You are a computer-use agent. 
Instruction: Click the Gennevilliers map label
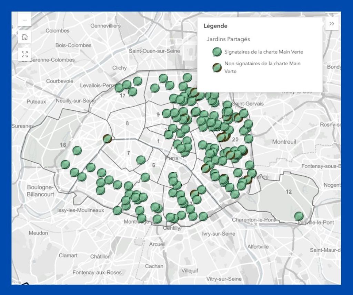coord(105,26)
